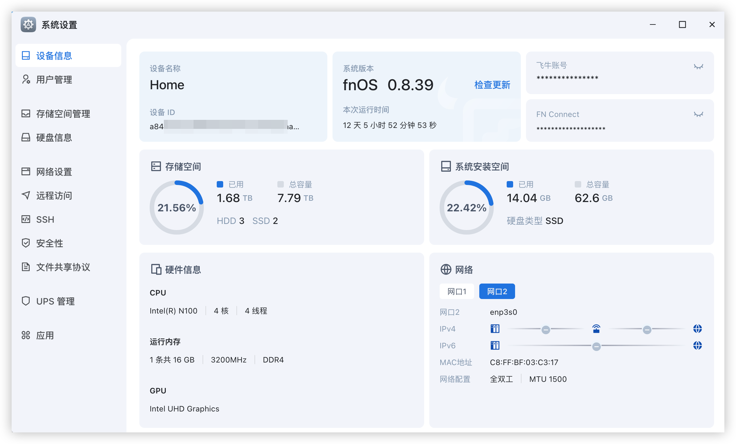736x444 pixels.
Task: Click the 文件共享协议 document icon
Action: [x=26, y=267]
